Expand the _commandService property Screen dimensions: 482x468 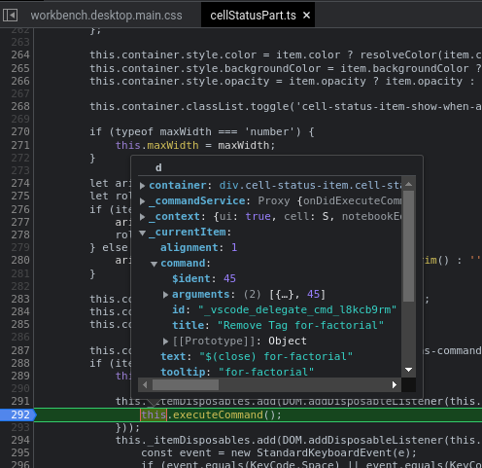(x=142, y=201)
